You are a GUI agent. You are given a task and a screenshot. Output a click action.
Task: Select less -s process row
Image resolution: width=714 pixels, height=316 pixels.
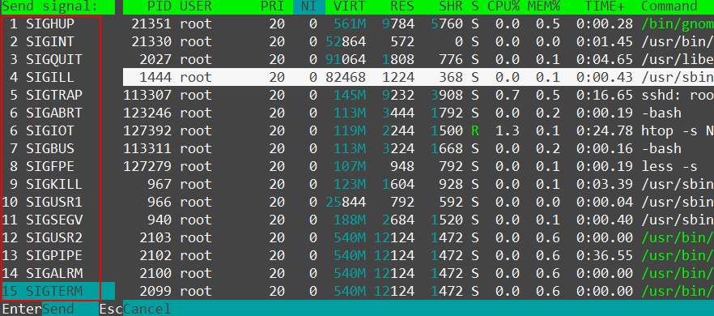click(419, 166)
